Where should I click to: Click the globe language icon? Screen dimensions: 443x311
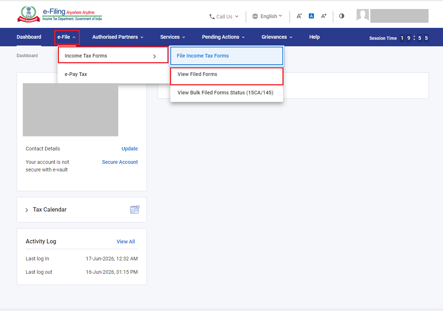tap(255, 16)
